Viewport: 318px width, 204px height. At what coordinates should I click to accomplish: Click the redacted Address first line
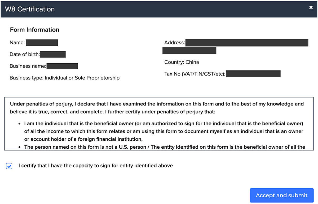246,43
